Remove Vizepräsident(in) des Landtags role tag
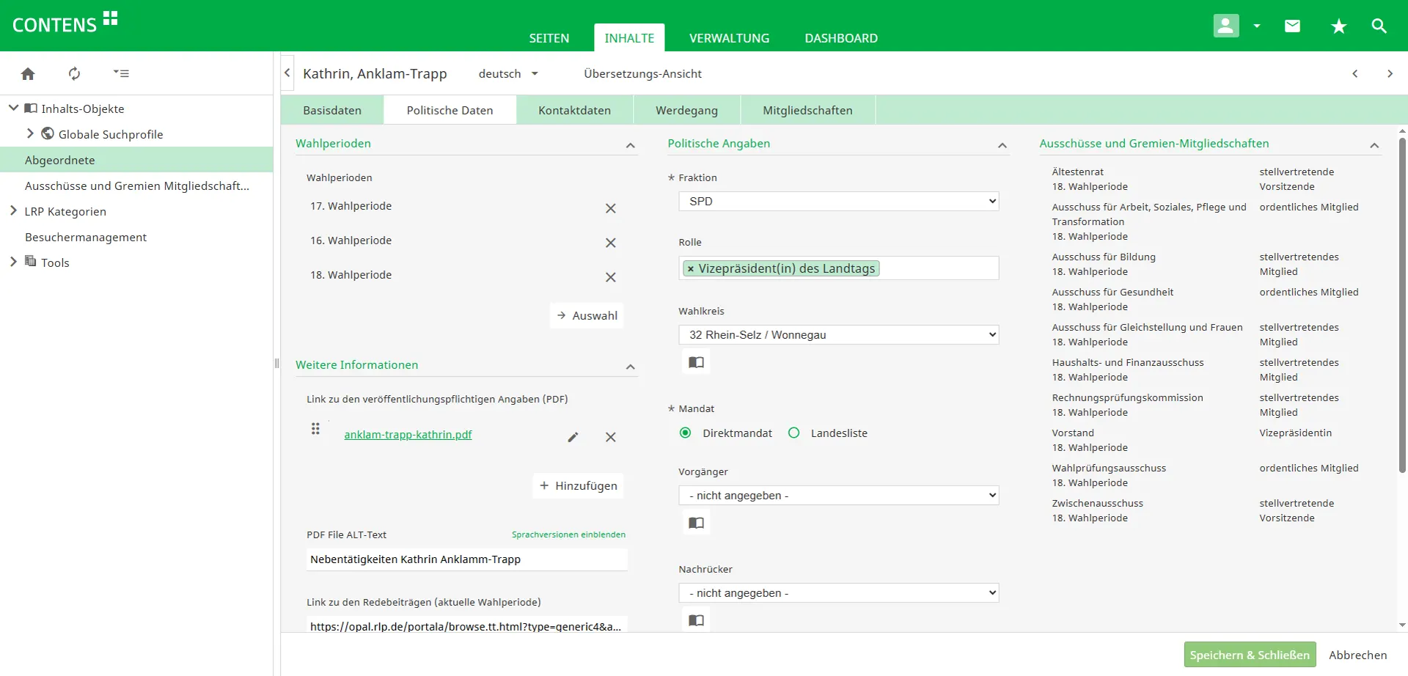This screenshot has width=1408, height=676. pyautogui.click(x=691, y=269)
